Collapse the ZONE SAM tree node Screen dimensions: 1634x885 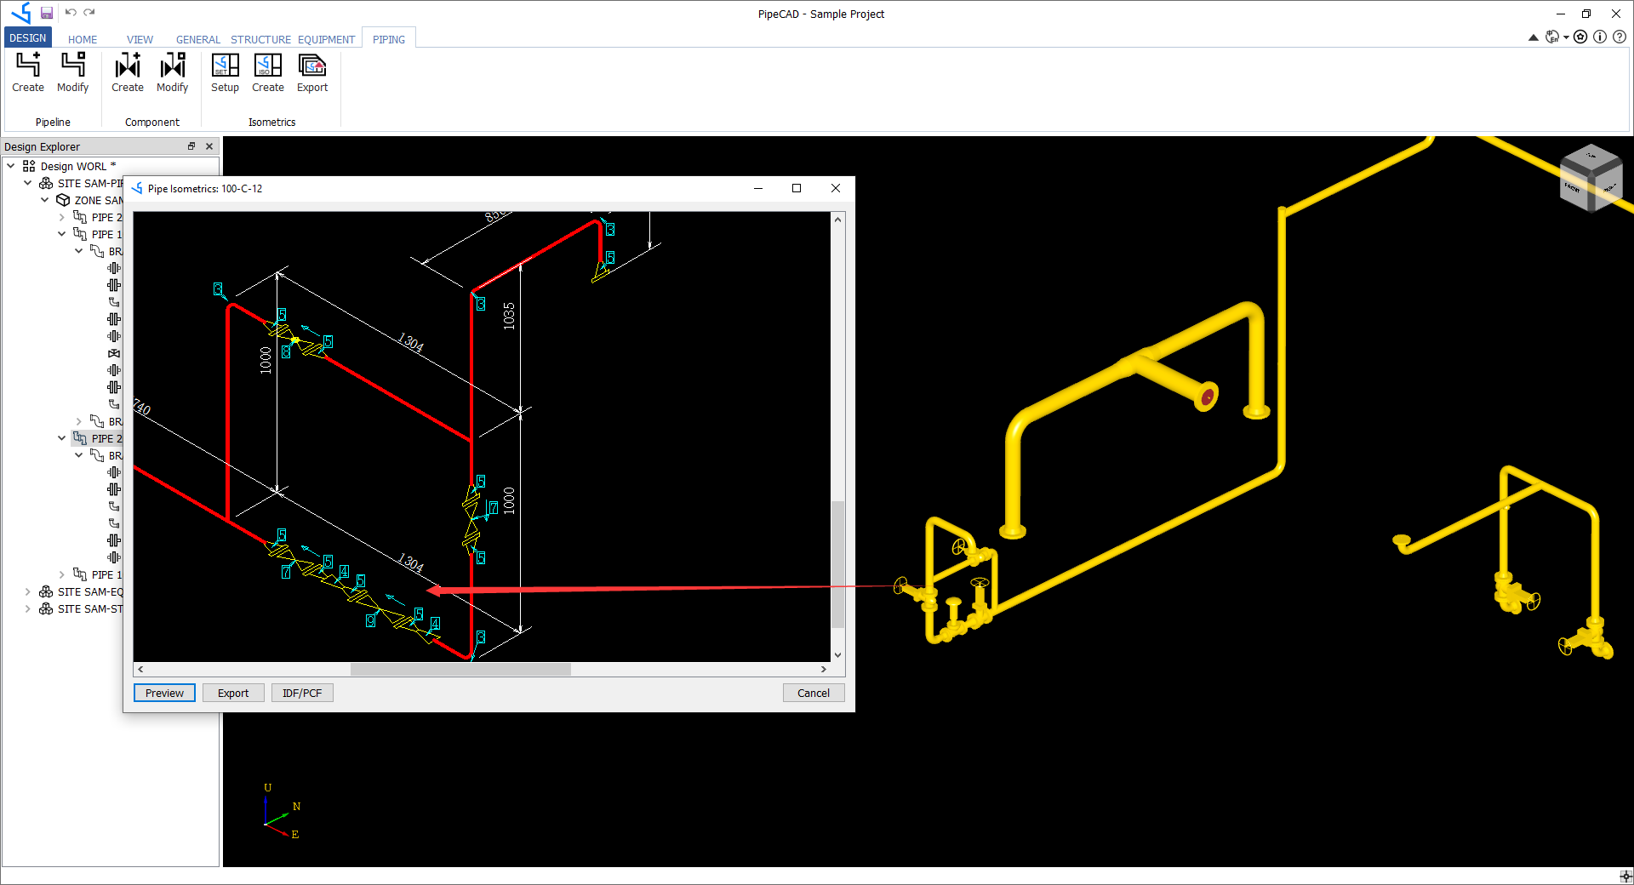click(44, 200)
